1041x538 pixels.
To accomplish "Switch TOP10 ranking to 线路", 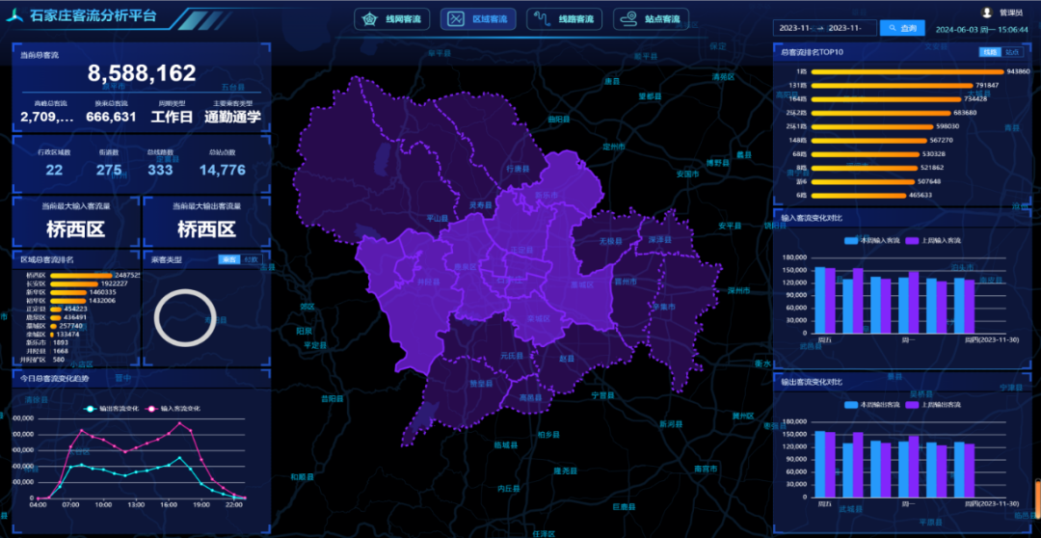I will point(990,52).
